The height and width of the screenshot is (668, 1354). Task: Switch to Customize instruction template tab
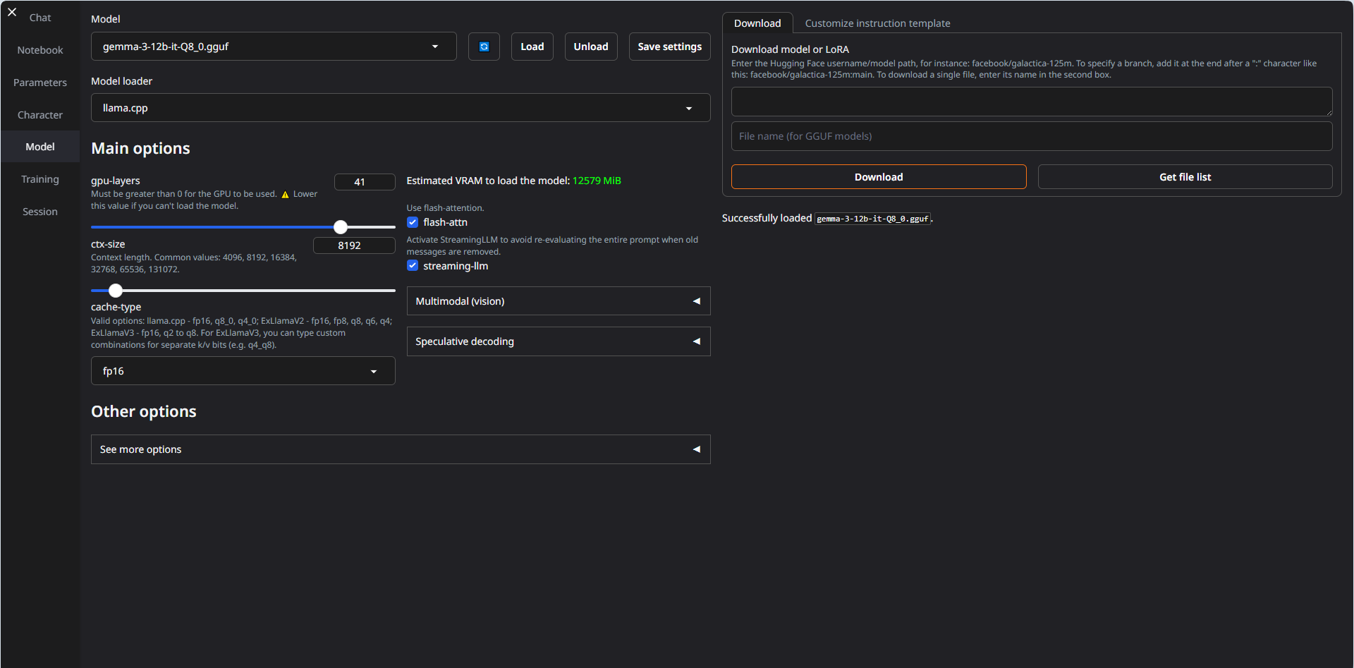(877, 23)
